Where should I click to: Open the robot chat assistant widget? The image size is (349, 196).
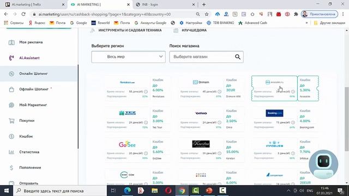point(323,164)
